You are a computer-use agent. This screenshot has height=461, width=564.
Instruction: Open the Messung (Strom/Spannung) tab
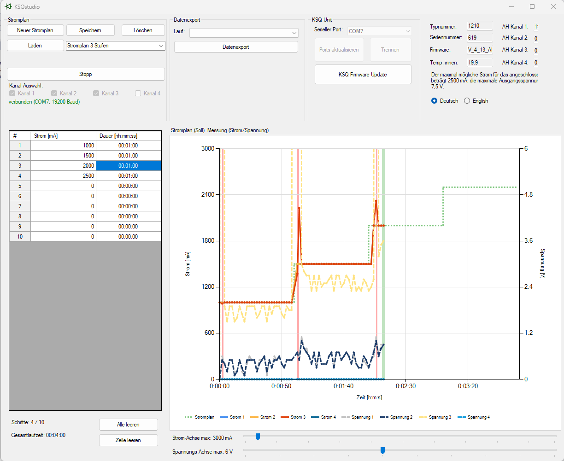coord(238,130)
